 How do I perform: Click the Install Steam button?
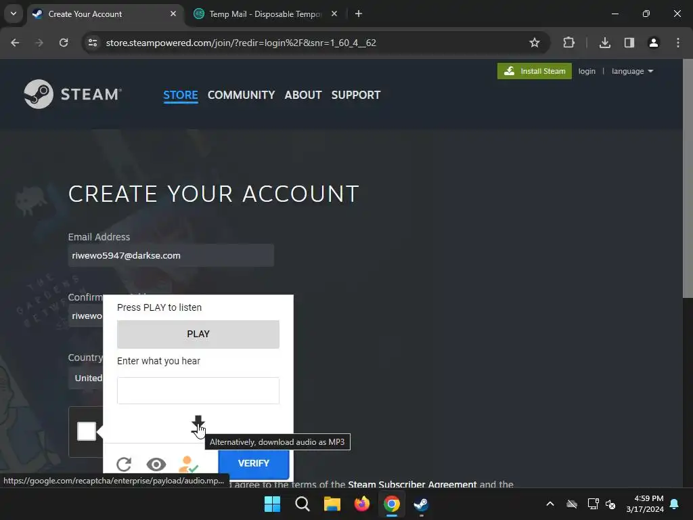[535, 71]
